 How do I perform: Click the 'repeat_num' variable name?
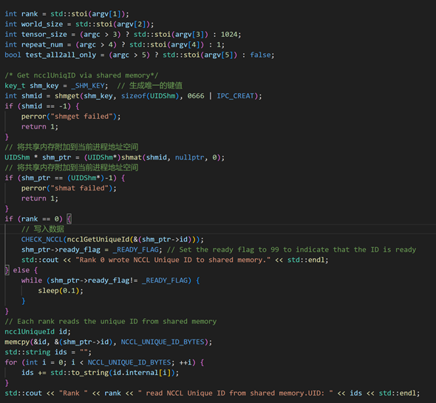coord(42,45)
